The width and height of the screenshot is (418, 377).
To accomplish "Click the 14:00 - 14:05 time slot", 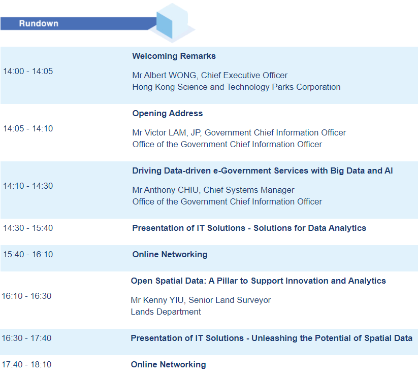I will [x=28, y=71].
